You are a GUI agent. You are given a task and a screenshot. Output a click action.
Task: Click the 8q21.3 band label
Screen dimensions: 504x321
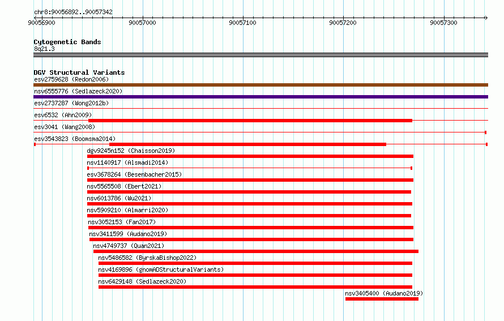44,49
